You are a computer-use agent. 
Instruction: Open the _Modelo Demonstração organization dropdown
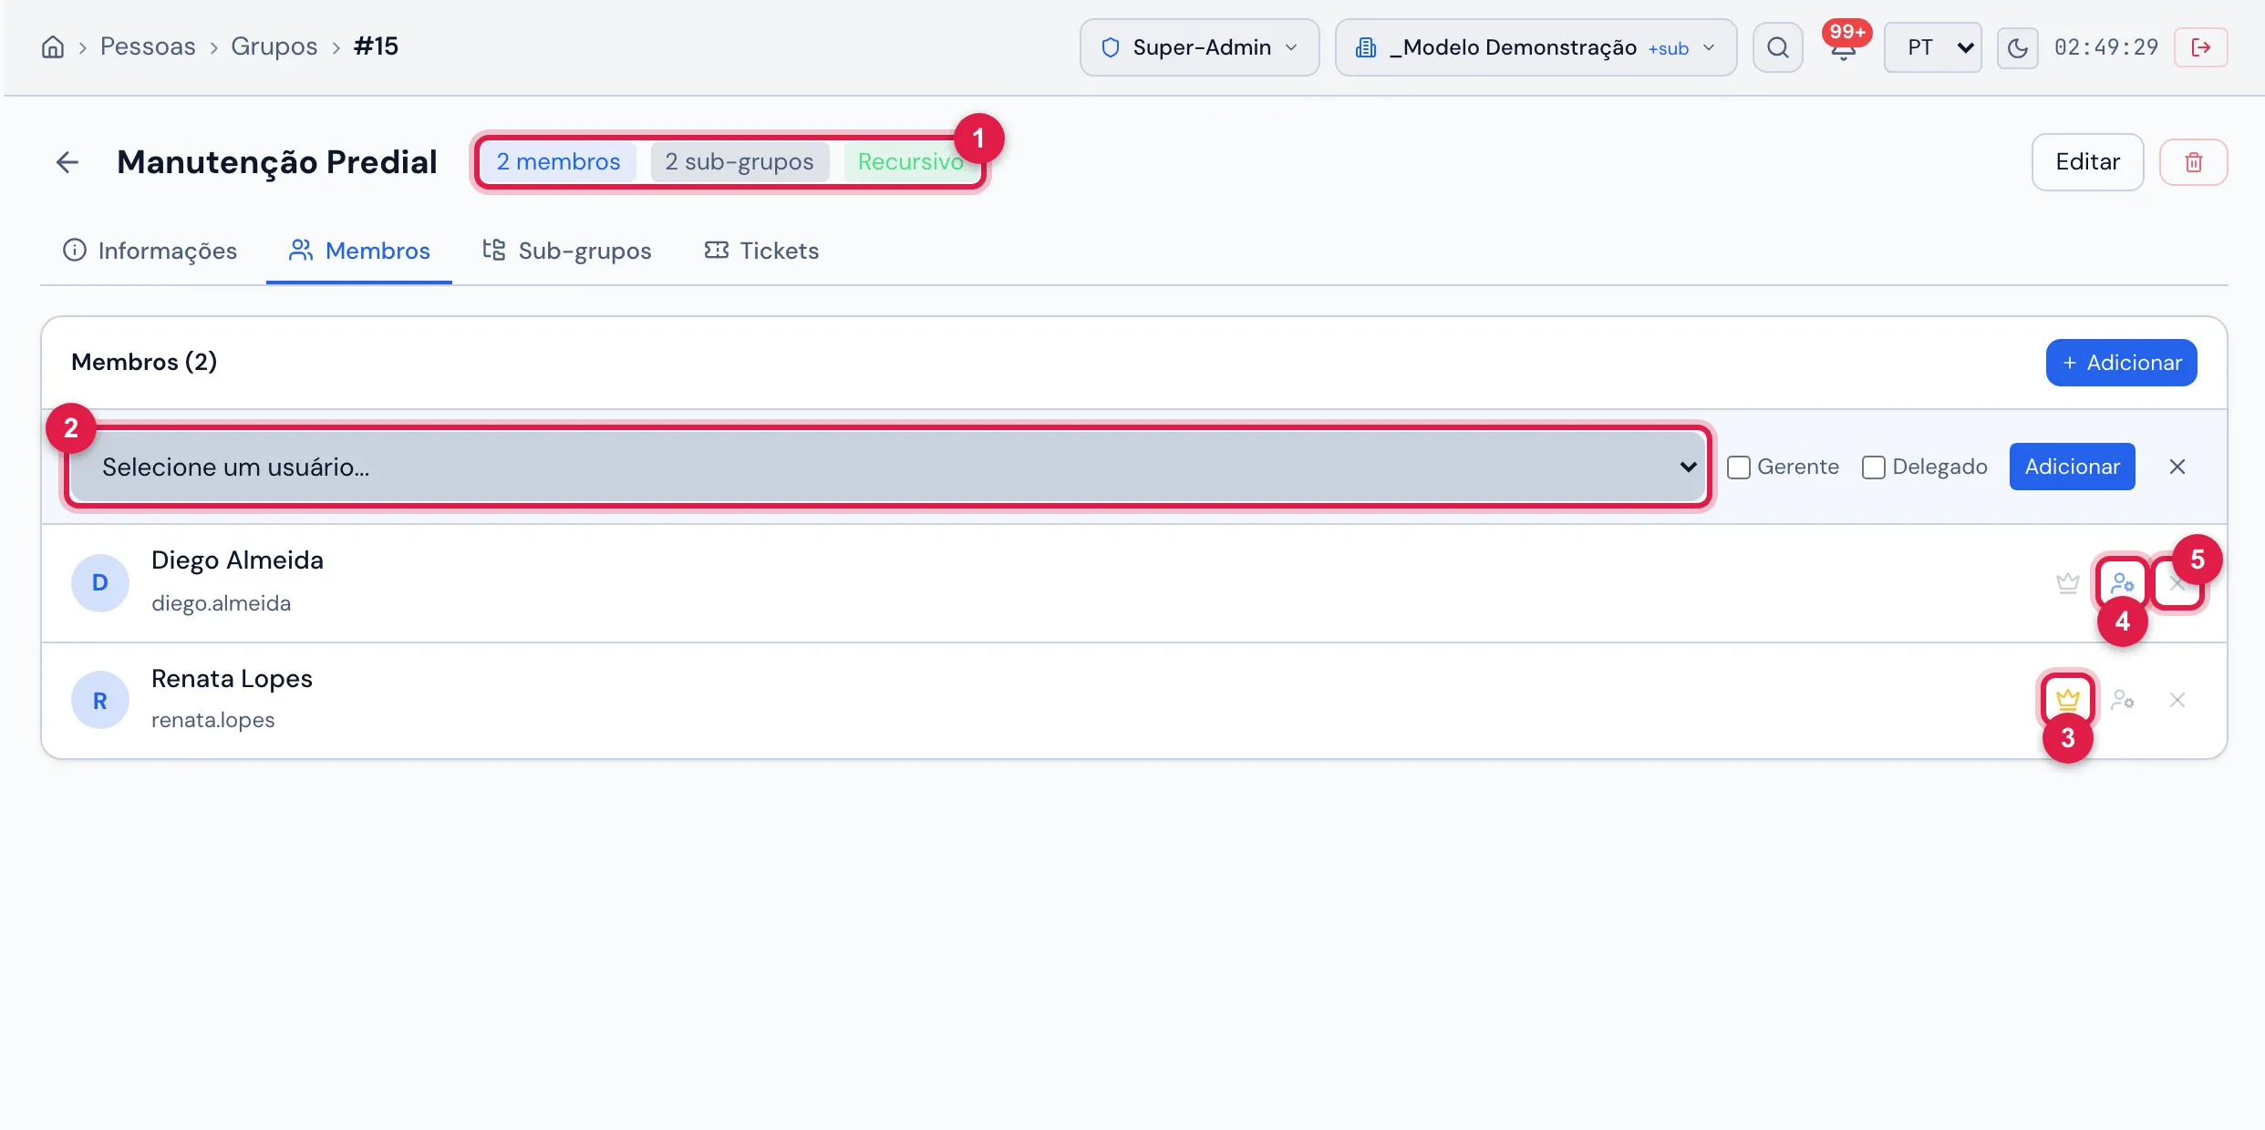coord(1536,47)
